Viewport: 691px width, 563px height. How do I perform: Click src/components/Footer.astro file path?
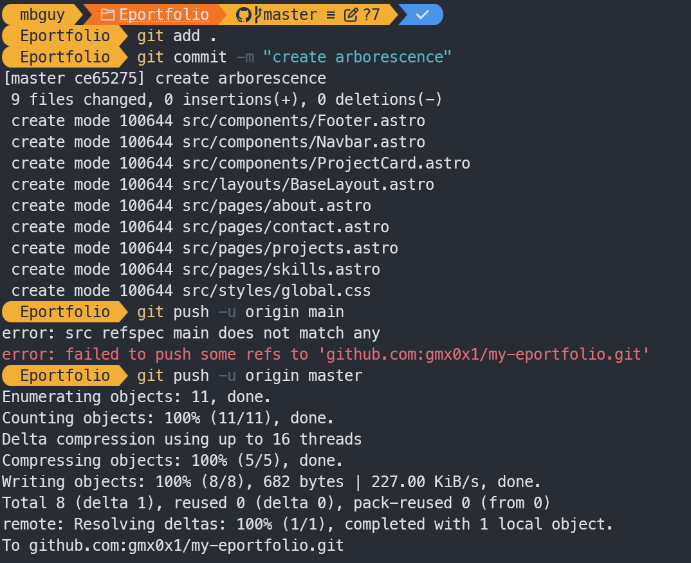click(x=304, y=121)
